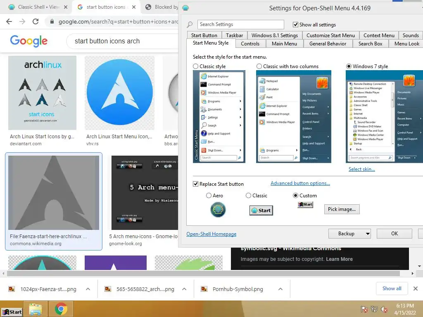Switch to the Start Button tab

(x=204, y=35)
